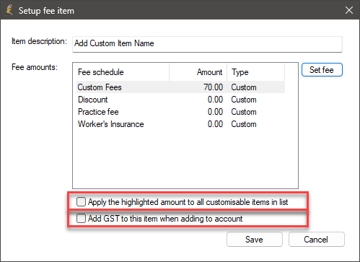Close the Setup fee item dialog
Image resolution: width=360 pixels, height=262 pixels.
tap(349, 10)
